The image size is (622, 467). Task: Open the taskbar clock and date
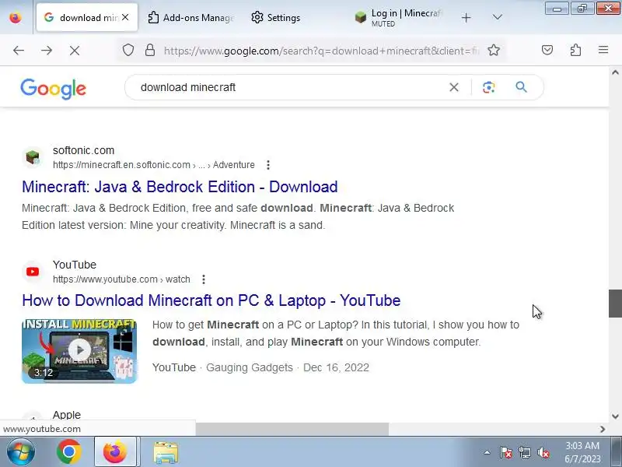(x=582, y=452)
